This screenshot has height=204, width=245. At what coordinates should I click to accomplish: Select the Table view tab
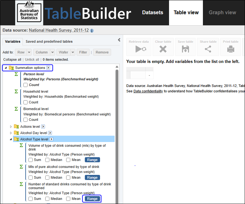pos(186,12)
